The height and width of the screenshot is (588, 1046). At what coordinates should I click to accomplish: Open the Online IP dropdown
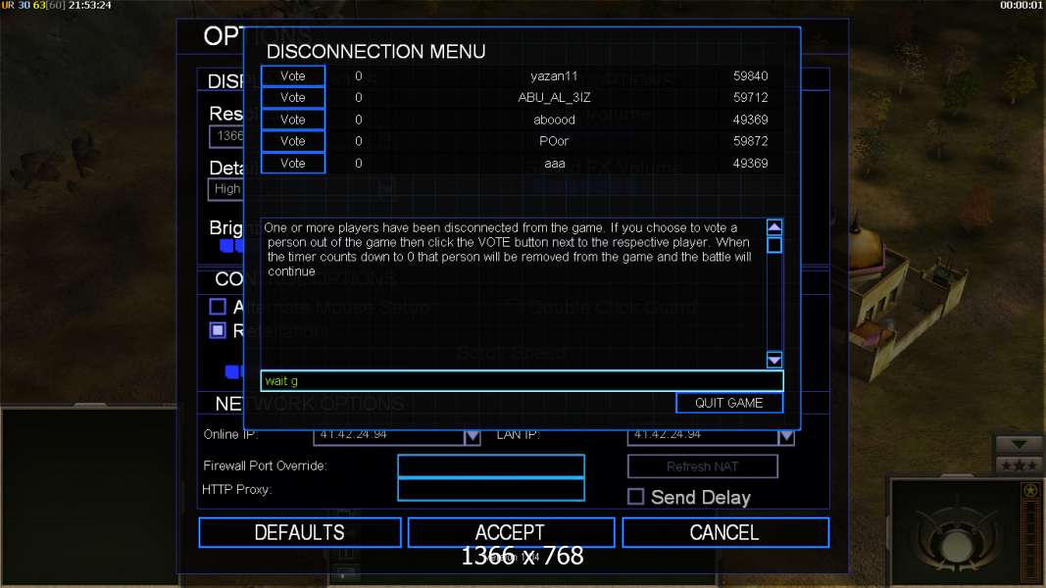point(473,436)
